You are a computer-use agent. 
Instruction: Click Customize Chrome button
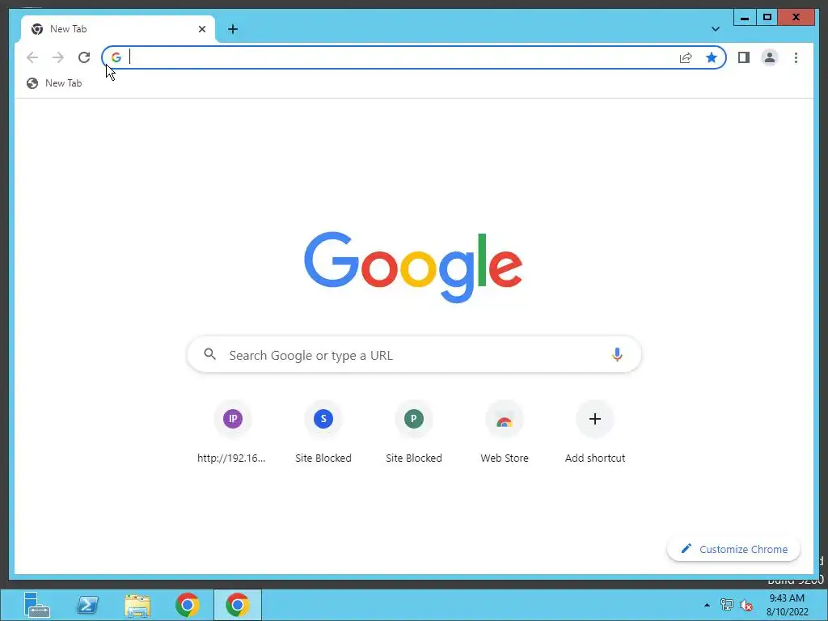click(x=734, y=549)
